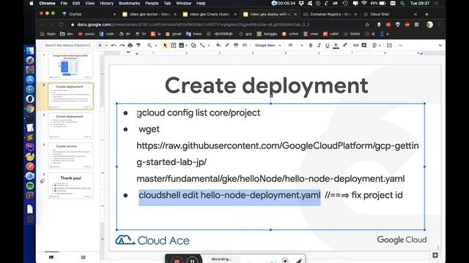Insert an image from toolbar
The width and height of the screenshot is (469, 263).
tap(182, 45)
